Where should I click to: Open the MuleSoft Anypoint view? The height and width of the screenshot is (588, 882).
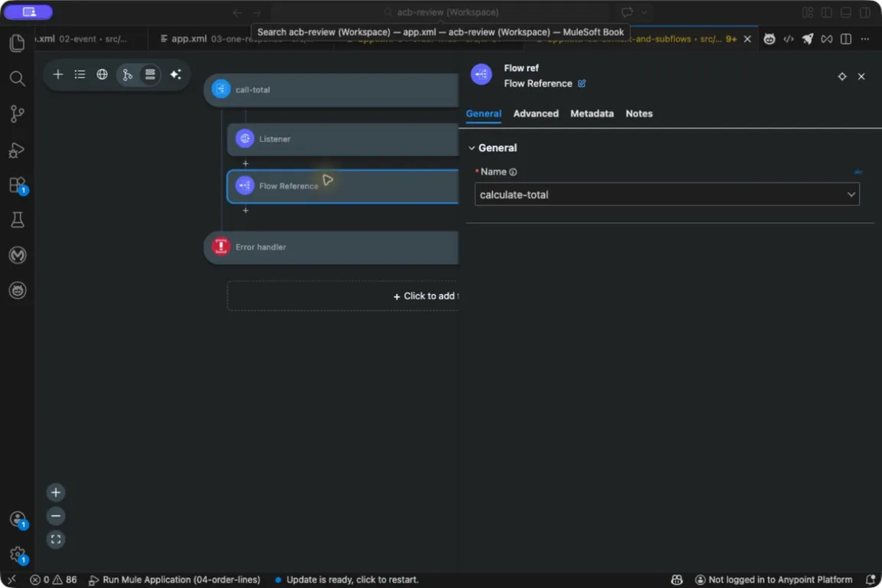tap(18, 255)
